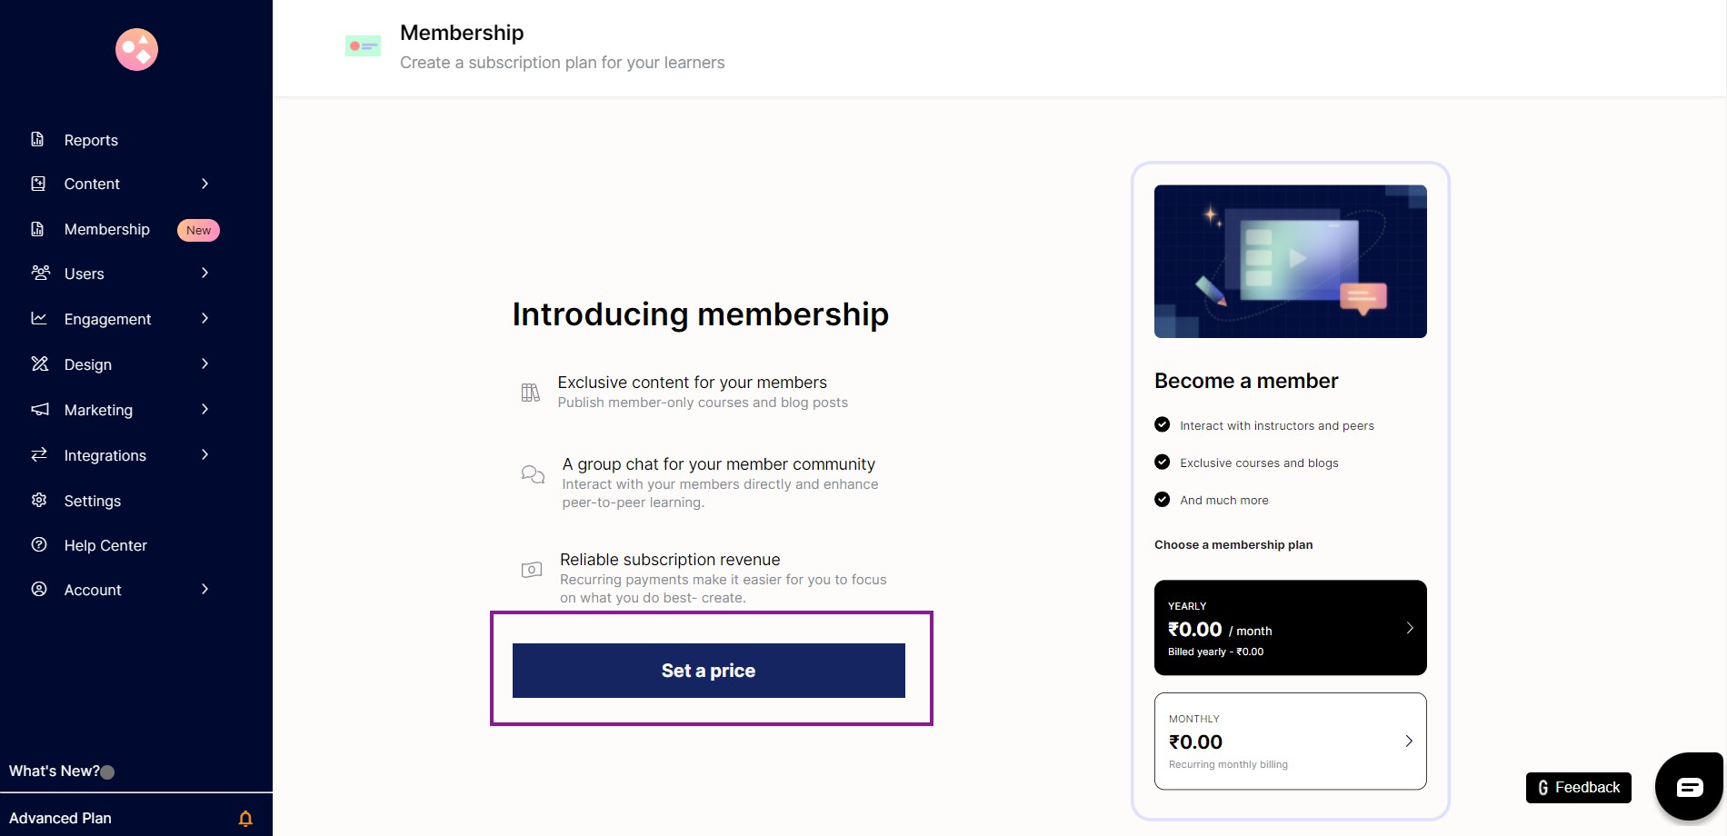Click the Settings gear icon
Viewport: 1727px width, 836px height.
coord(39,500)
